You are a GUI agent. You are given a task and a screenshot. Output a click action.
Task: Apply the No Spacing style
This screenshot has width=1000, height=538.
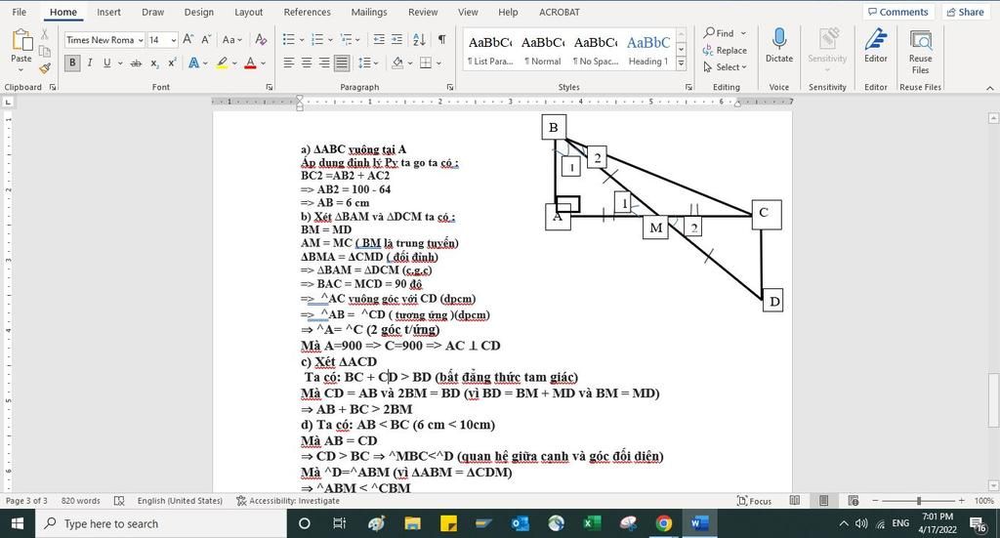596,50
